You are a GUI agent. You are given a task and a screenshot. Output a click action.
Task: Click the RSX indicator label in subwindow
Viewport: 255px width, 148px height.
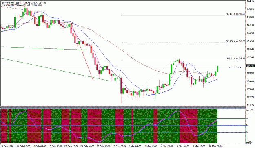tap(15, 111)
